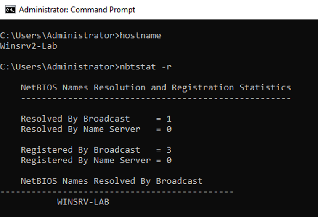The width and height of the screenshot is (318, 217).
Task: Click the "Winsrv2-Lab" hostname output
Action: (29, 46)
